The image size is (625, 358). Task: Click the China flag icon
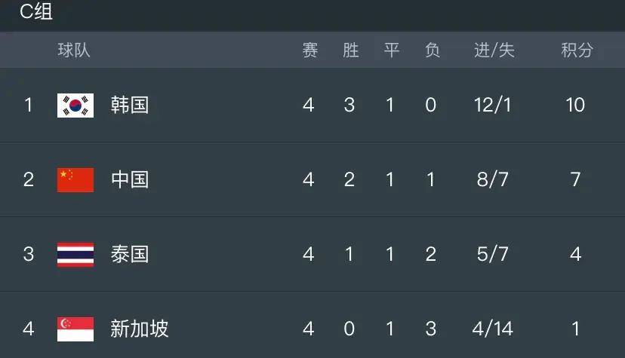coord(75,180)
